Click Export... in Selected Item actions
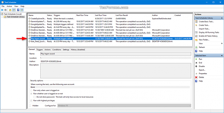The width and height of the screenshot is (224, 113). pos(202,70)
